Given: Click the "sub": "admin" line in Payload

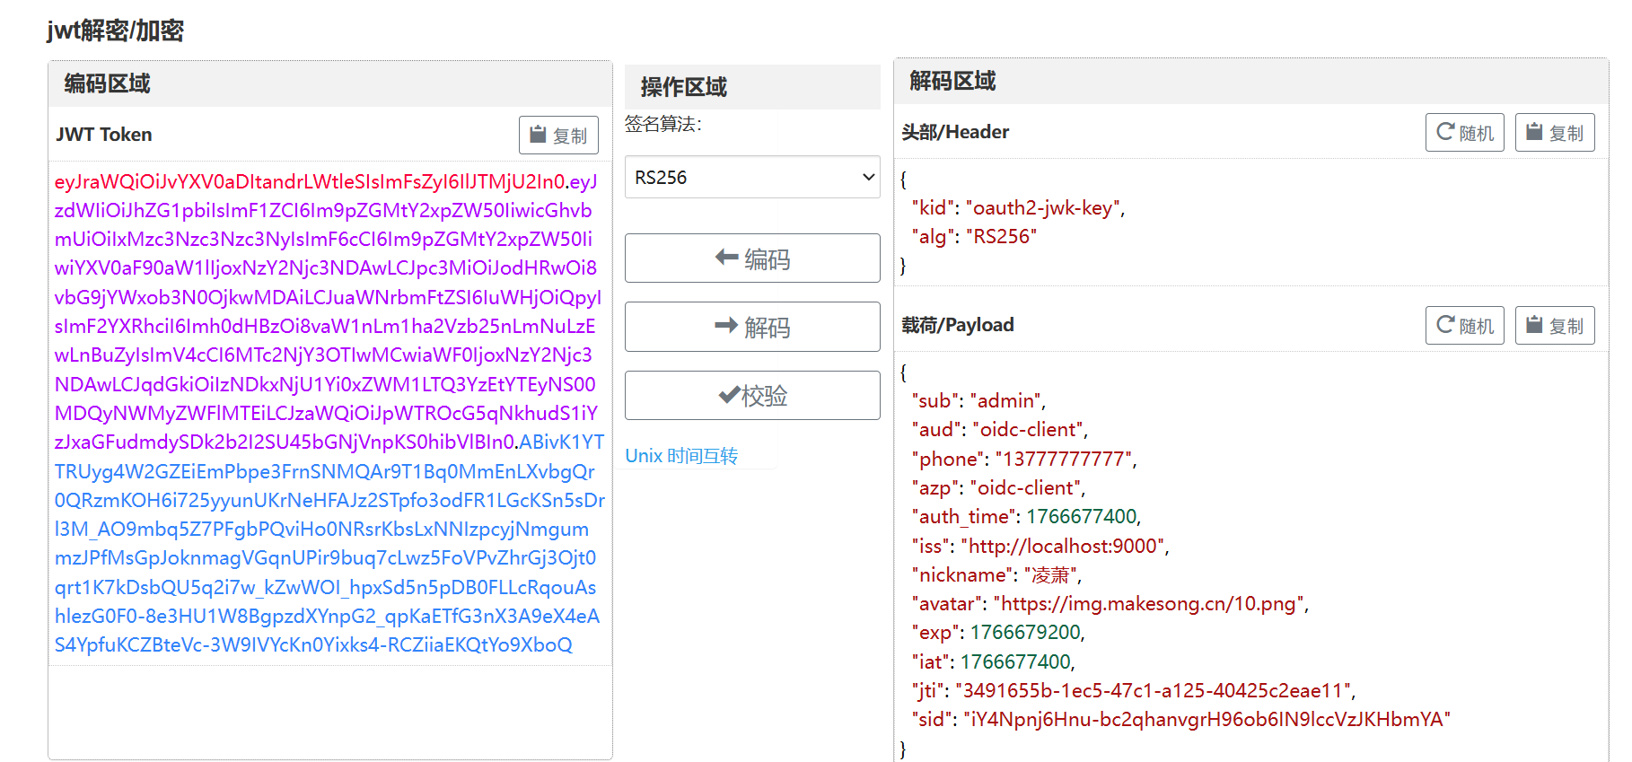Looking at the screenshot, I should click(x=978, y=401).
